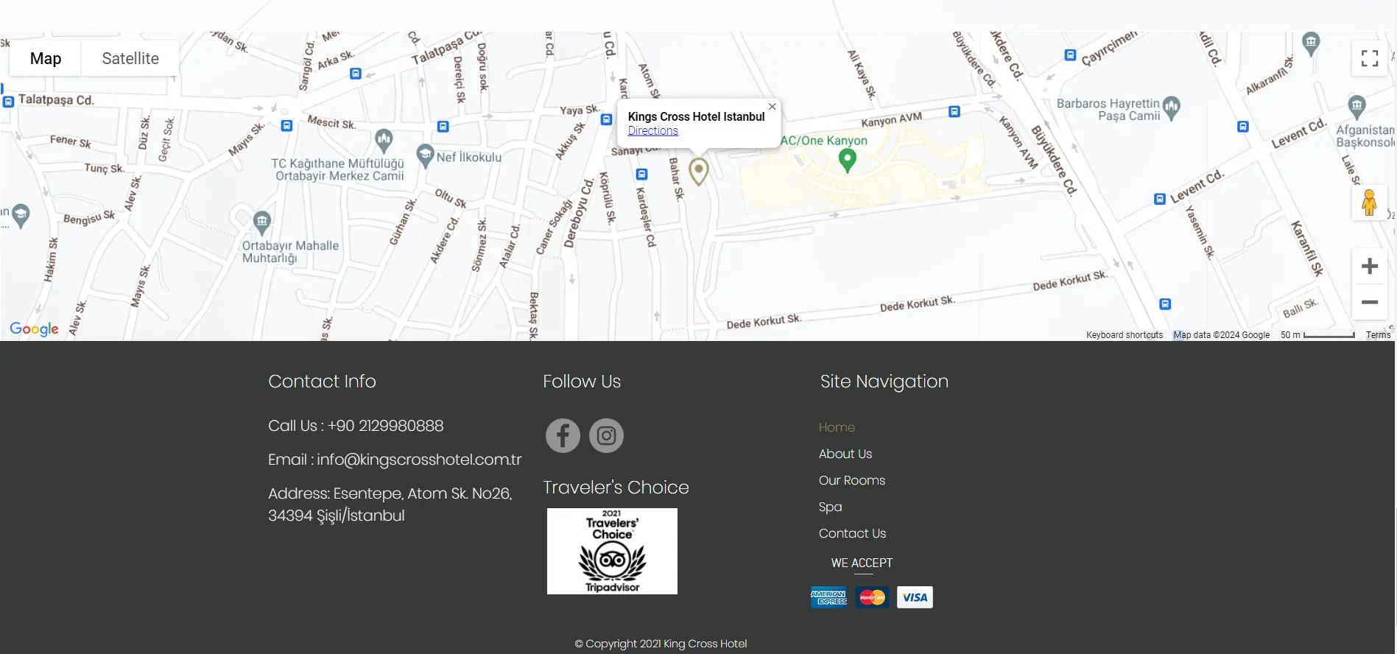The height and width of the screenshot is (654, 1397).
Task: Switch to Satellite map view
Action: pos(130,58)
